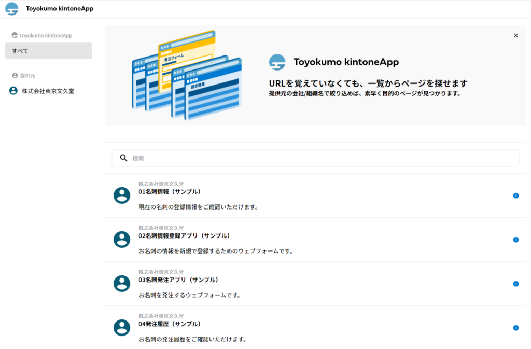Screen dimensions: 531x349
Task: Click the arrow icon on the 01名刺情報 row
Action: [516, 196]
